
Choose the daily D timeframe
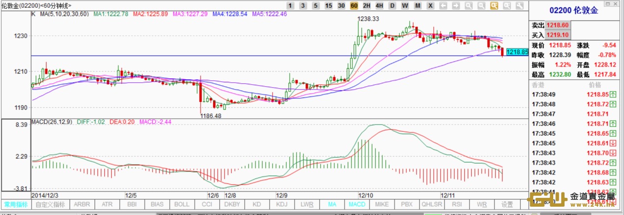[x=392, y=6]
